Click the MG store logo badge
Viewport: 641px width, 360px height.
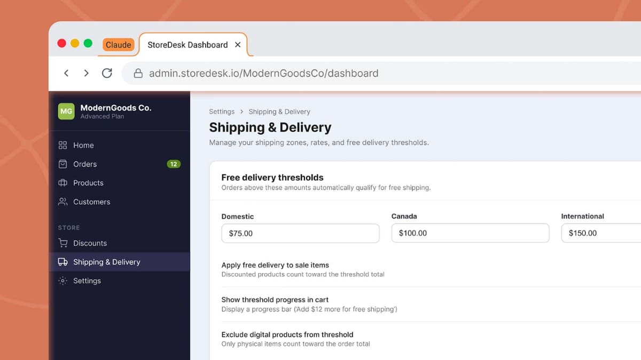click(66, 111)
